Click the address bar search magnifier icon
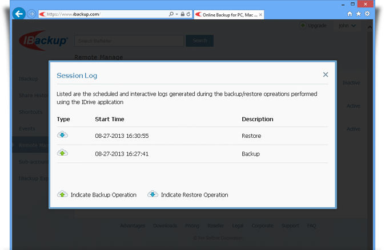Viewport: 385px width, 250px height. click(171, 14)
